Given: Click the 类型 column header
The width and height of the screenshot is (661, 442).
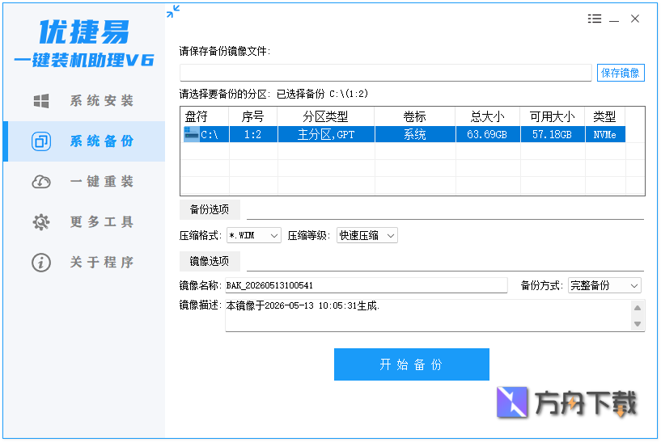Looking at the screenshot, I should (x=604, y=116).
